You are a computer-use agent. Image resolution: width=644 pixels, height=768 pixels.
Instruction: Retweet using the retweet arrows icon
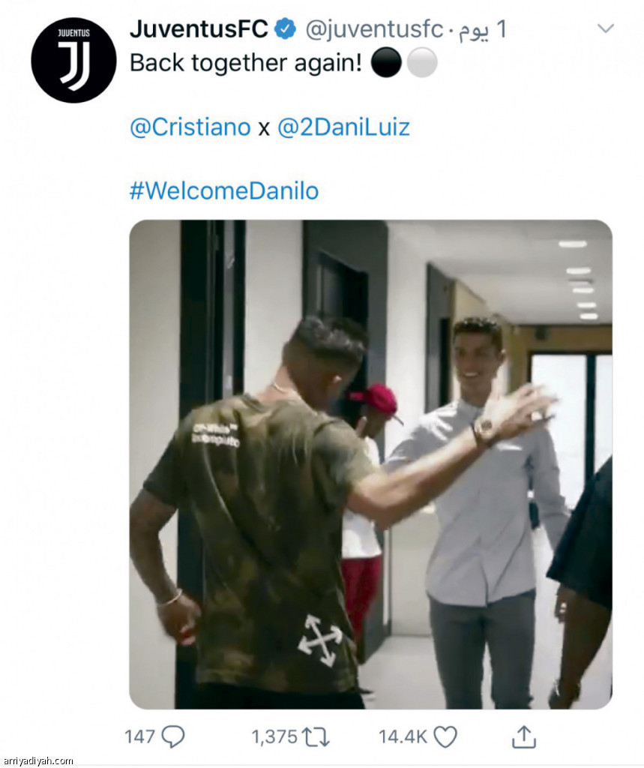[x=316, y=737]
